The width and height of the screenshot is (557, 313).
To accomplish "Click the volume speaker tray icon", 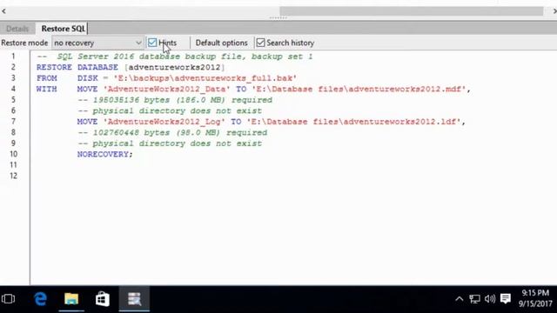I will tap(490, 299).
